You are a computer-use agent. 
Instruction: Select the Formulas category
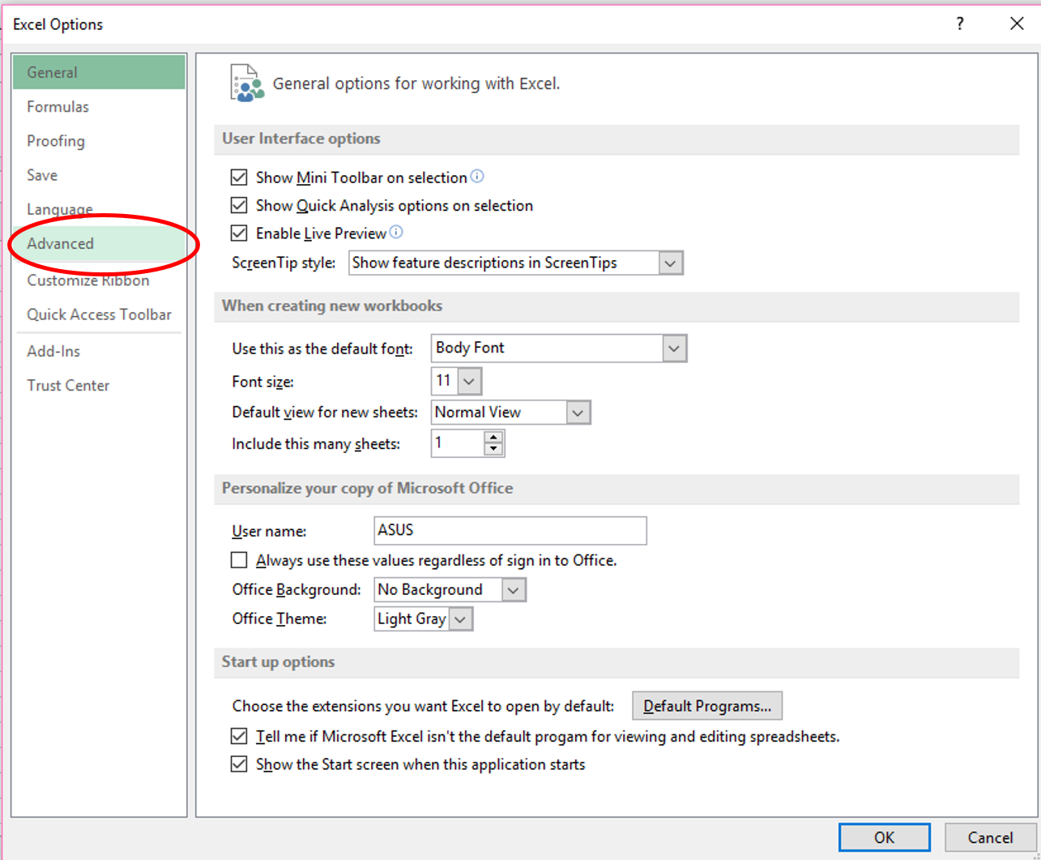(x=99, y=106)
